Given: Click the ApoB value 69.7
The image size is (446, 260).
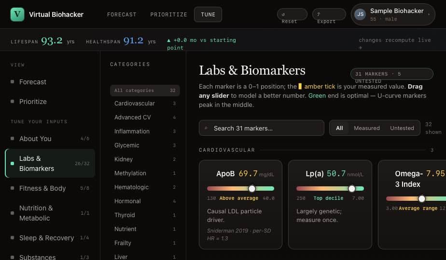Looking at the screenshot, I should click(248, 173).
